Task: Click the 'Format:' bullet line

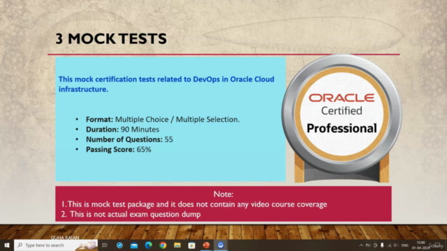Action: 163,119
